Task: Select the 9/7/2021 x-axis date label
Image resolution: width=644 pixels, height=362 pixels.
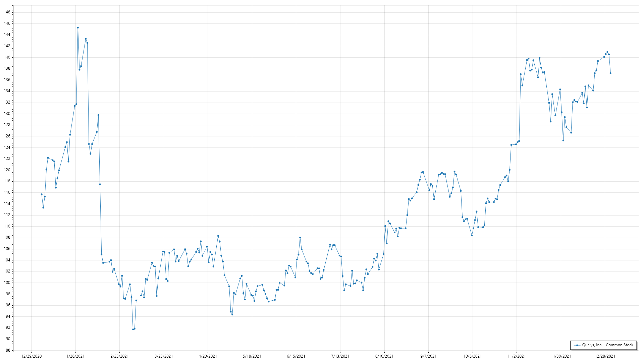Action: [428, 356]
